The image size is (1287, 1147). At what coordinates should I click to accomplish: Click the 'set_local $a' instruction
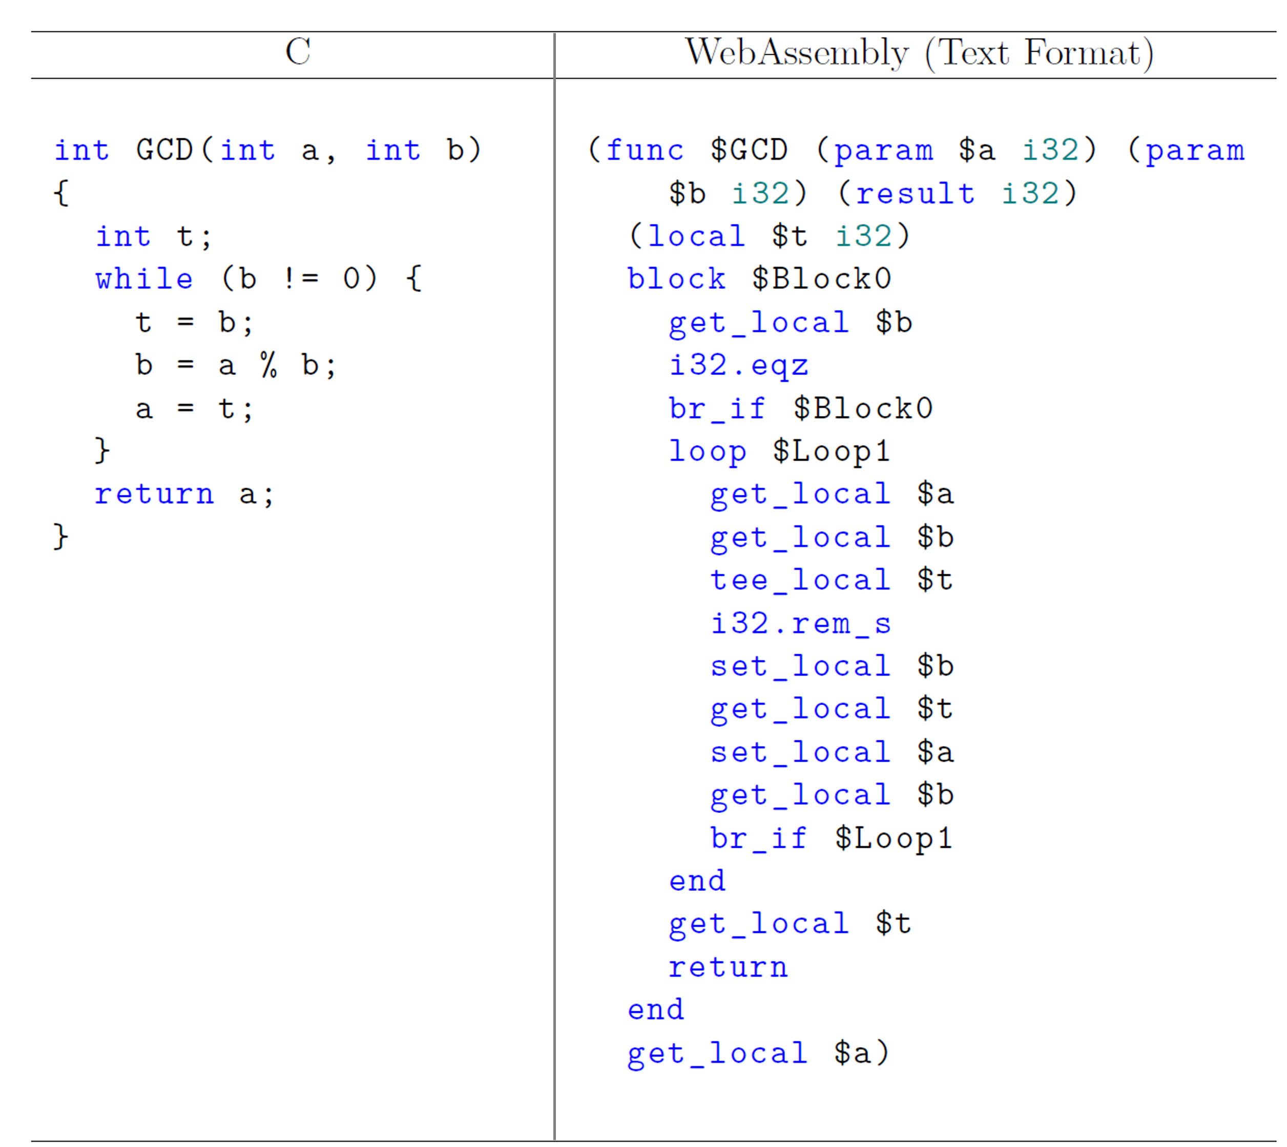(832, 753)
